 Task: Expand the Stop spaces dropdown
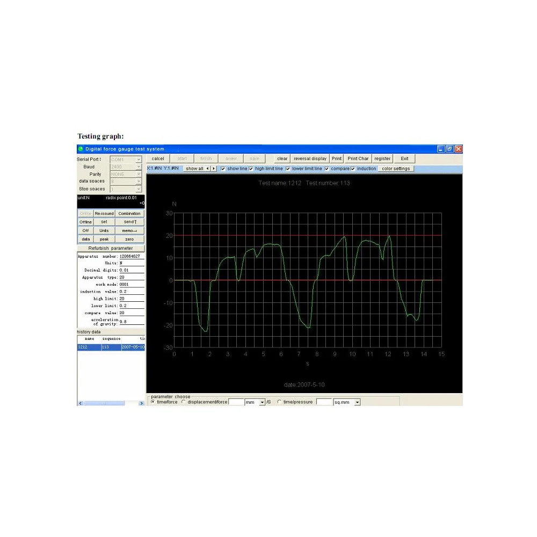point(139,189)
